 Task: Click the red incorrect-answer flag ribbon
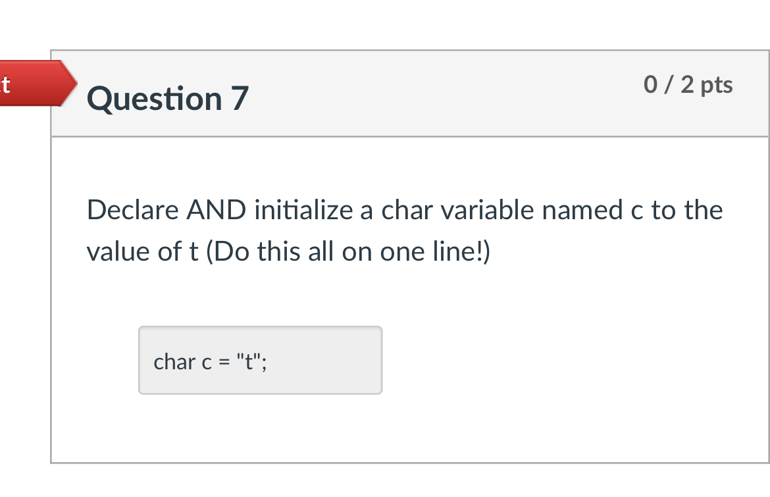click(36, 83)
